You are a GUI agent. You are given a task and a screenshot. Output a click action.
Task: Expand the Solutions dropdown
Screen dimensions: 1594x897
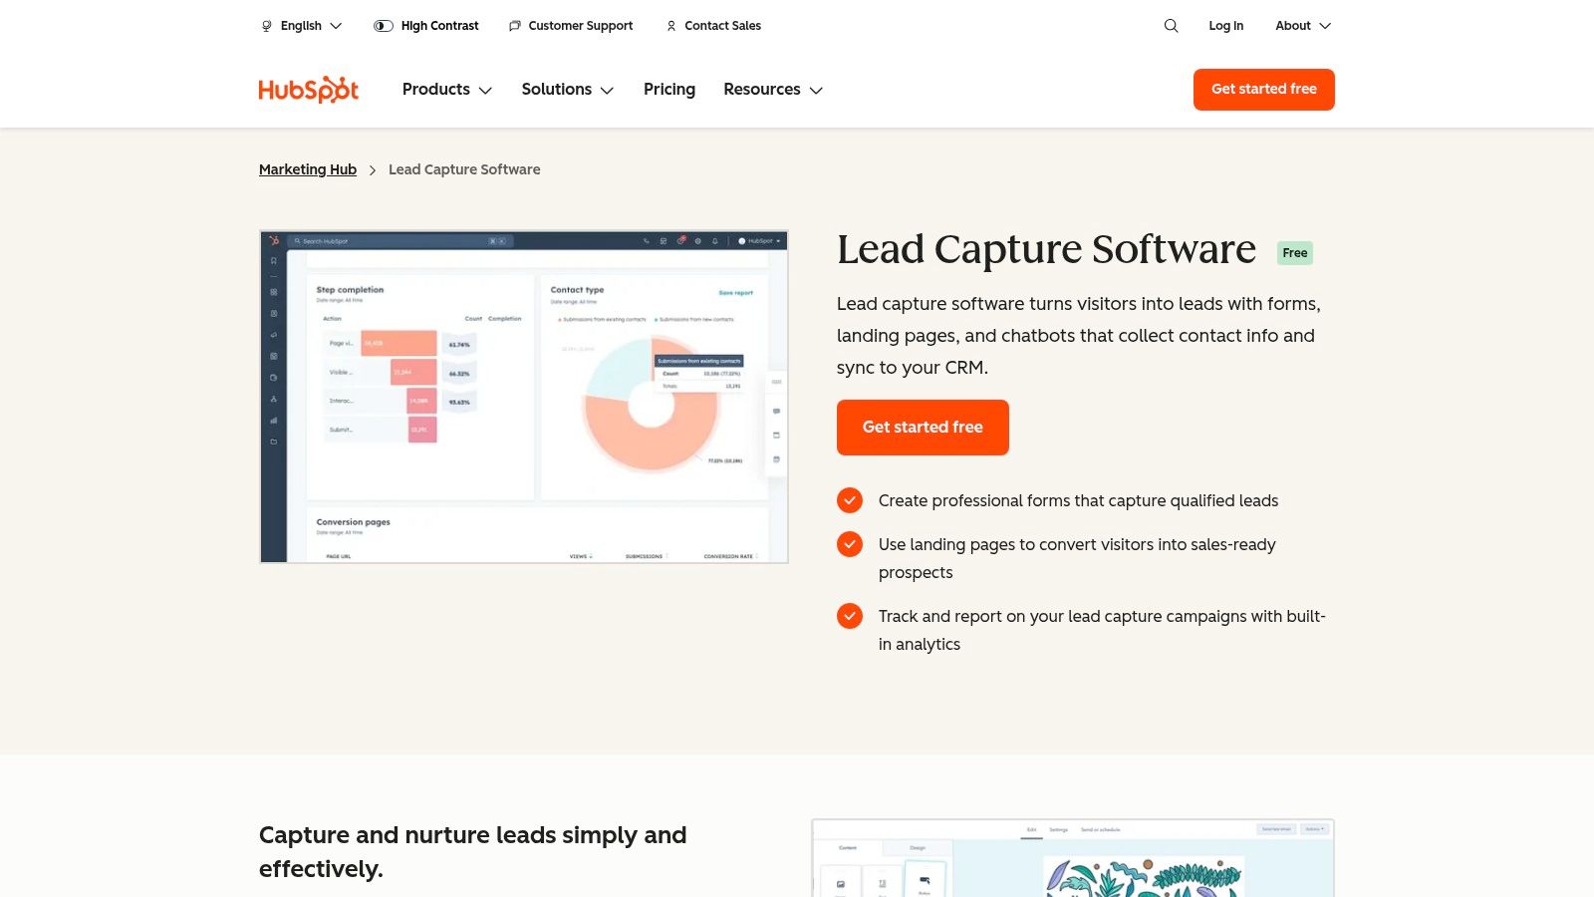click(x=567, y=90)
